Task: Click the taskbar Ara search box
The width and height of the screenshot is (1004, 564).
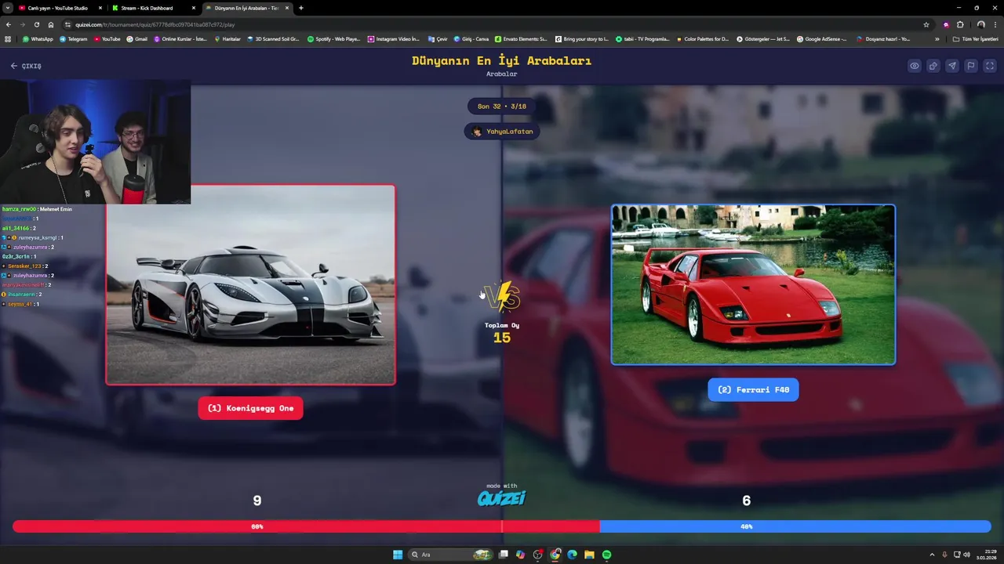Action: (451, 555)
